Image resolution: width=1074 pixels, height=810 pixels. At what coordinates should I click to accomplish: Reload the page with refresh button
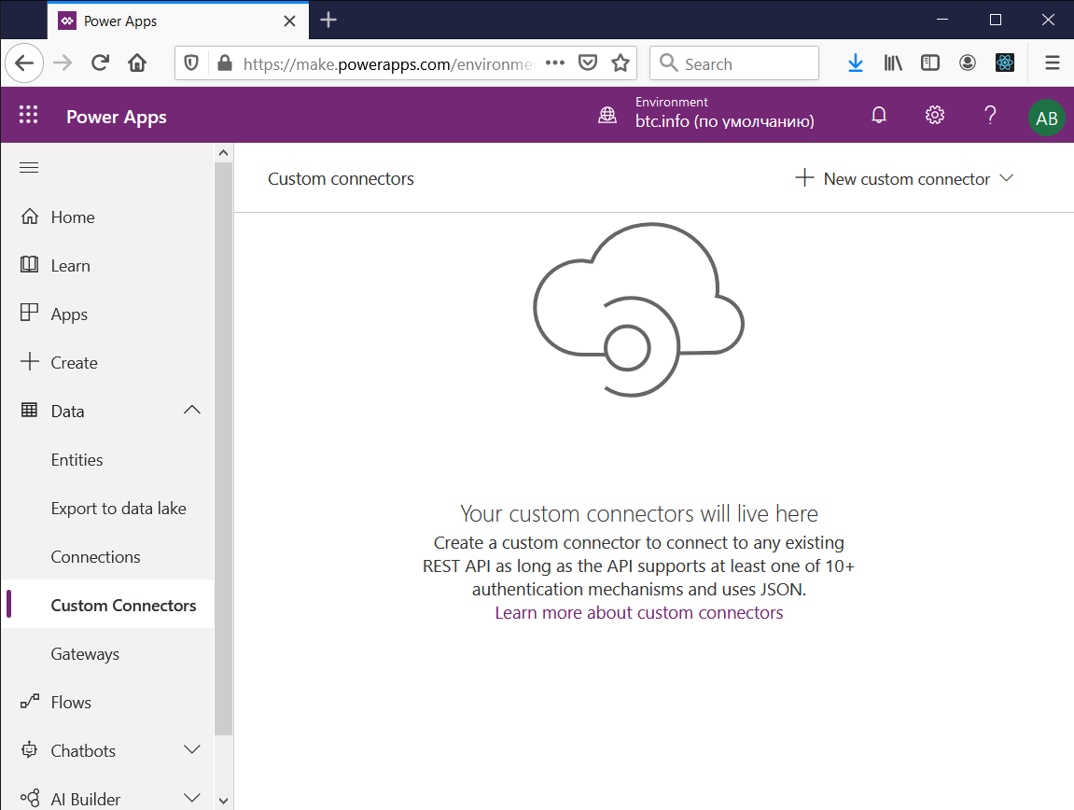coord(100,63)
